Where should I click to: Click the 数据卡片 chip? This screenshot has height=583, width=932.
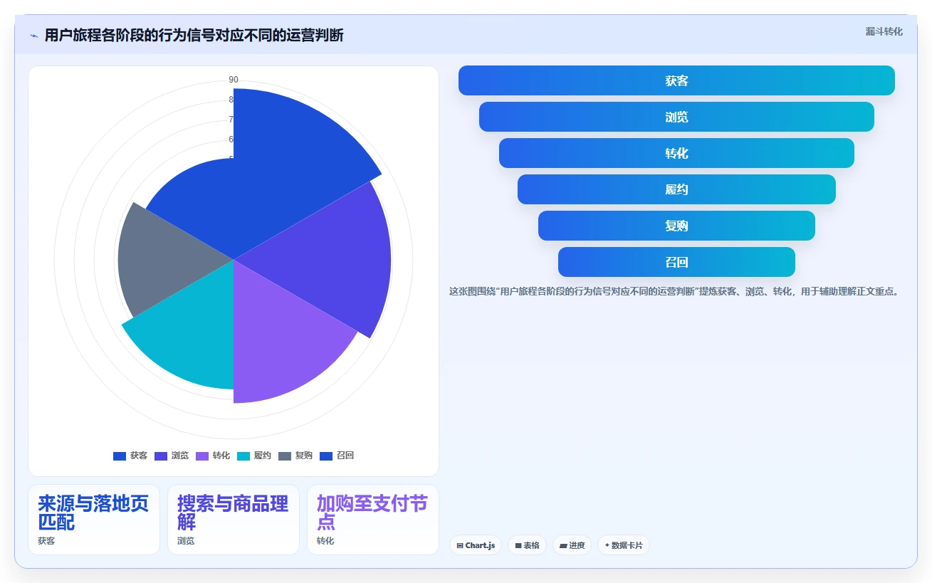[624, 545]
